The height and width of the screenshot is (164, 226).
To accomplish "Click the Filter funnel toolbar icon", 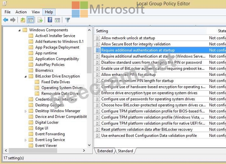I will [68, 20].
